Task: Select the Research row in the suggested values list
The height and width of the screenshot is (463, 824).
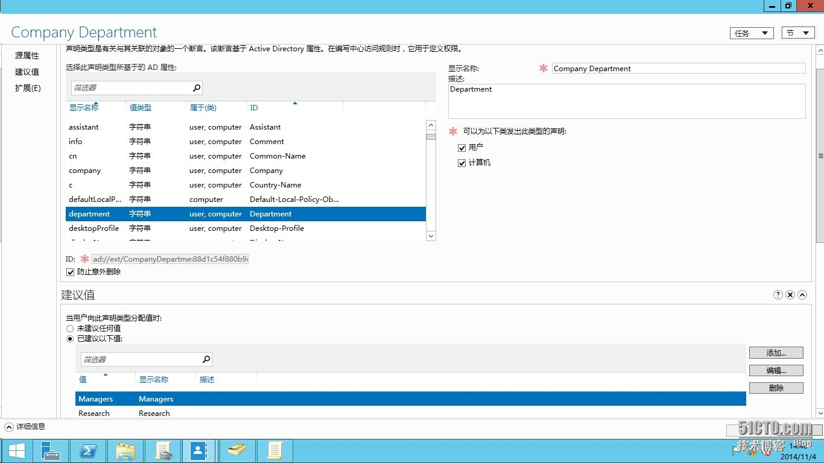Action: pyautogui.click(x=121, y=413)
